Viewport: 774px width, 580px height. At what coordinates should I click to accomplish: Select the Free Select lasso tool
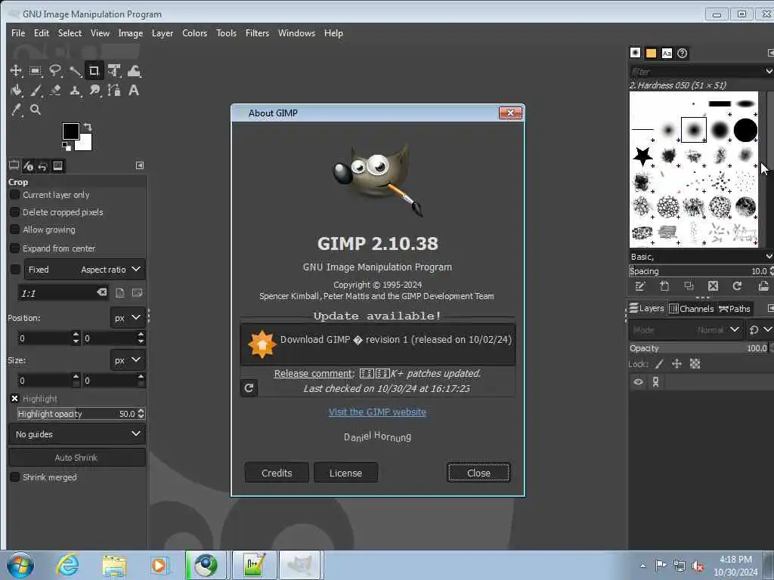coord(55,71)
